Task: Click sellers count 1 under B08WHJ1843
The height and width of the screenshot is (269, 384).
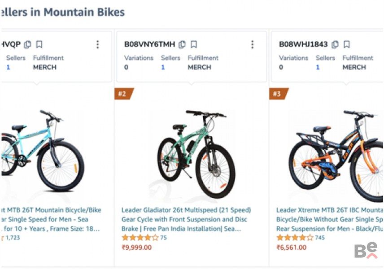Action: (318, 67)
